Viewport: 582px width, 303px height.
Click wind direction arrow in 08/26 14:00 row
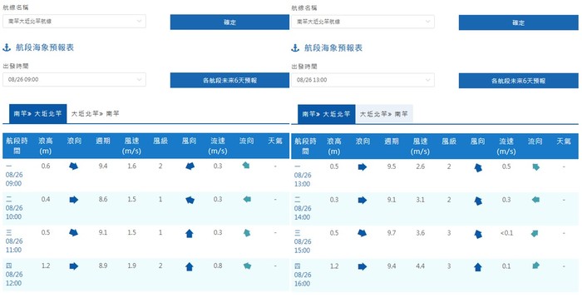478,201
